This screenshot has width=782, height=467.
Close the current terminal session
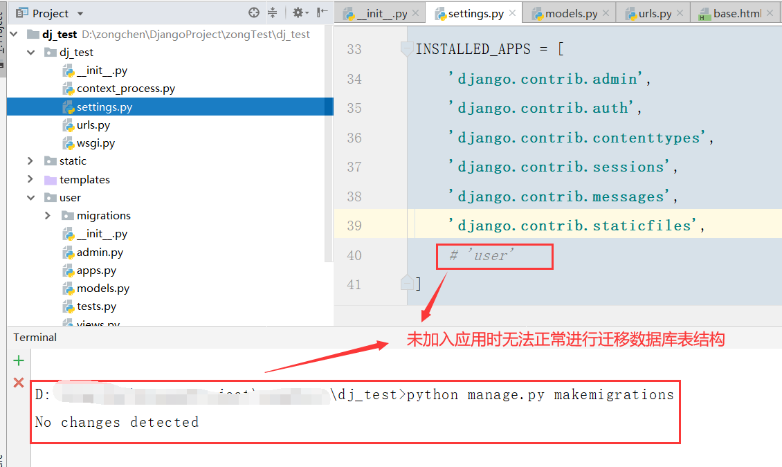[x=19, y=383]
